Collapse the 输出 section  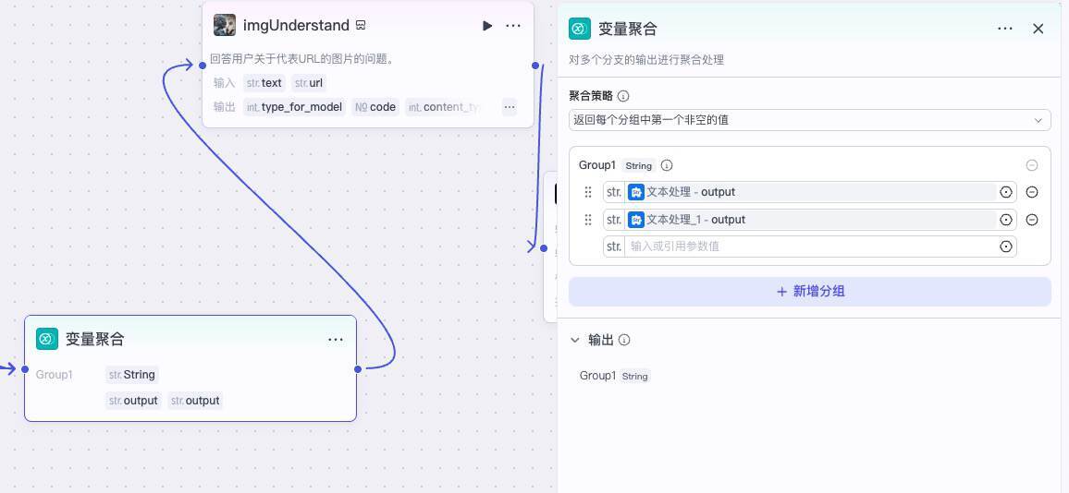[x=574, y=340]
